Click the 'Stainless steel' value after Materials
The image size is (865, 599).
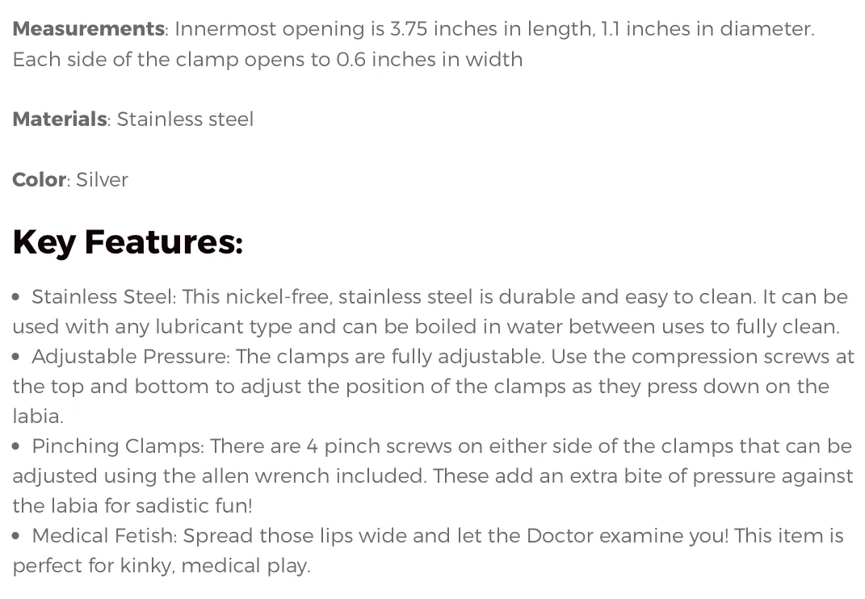186,119
